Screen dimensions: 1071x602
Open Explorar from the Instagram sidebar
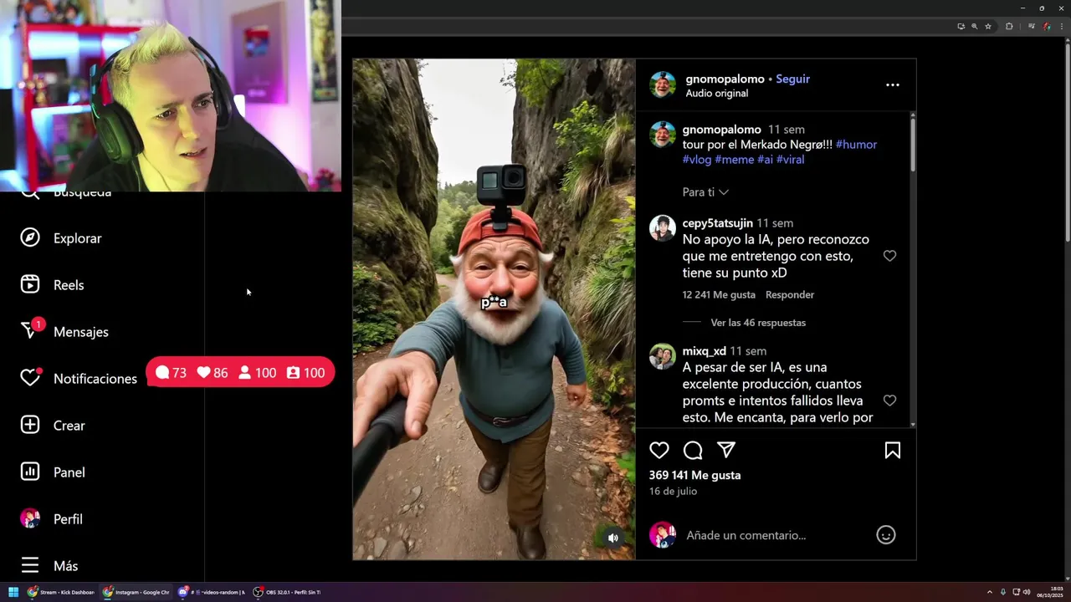coord(60,238)
